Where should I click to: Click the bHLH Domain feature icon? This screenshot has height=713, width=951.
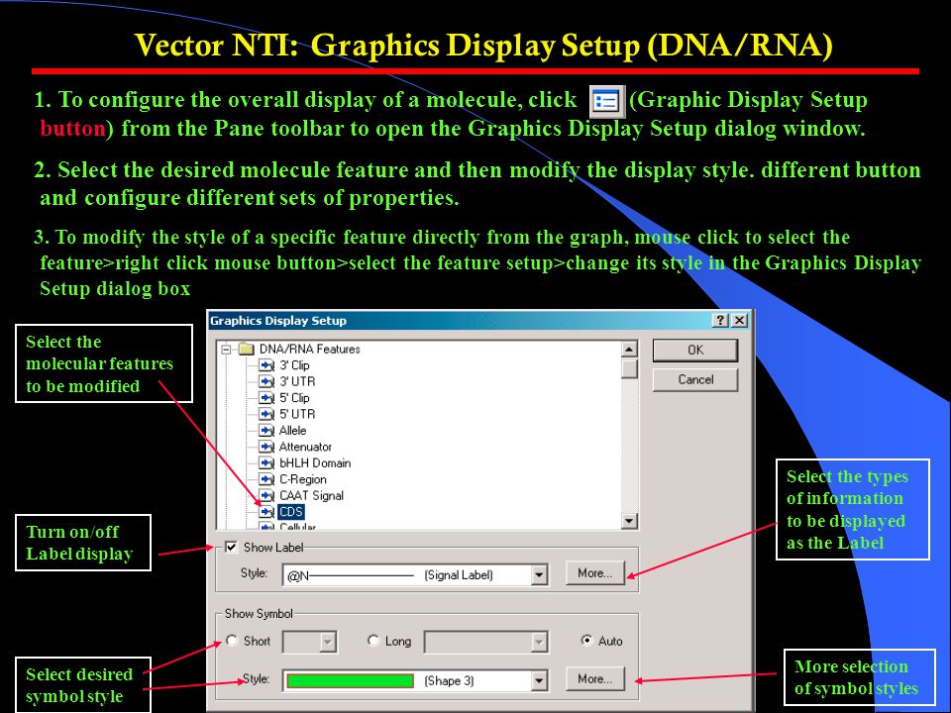pyautogui.click(x=266, y=463)
